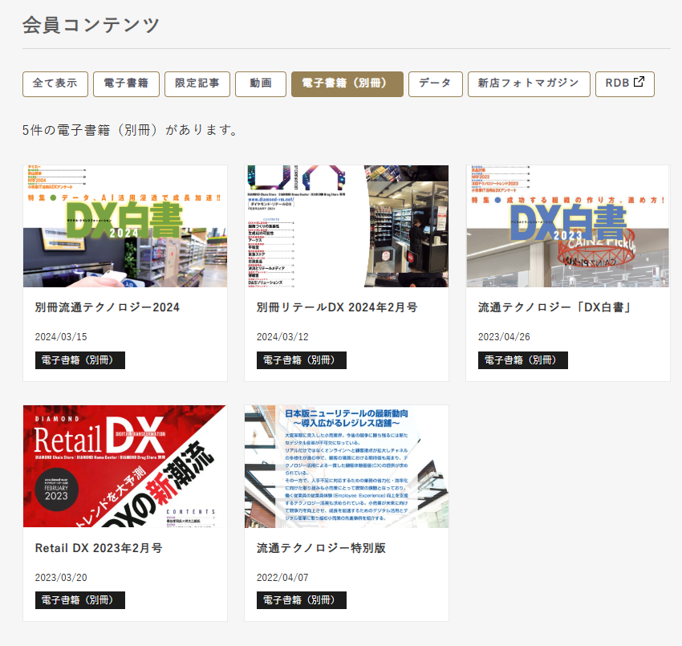Viewport: 682px width, 646px height.
Task: Open the 日本版ニューリテール cover thumbnail
Action: coord(347,466)
